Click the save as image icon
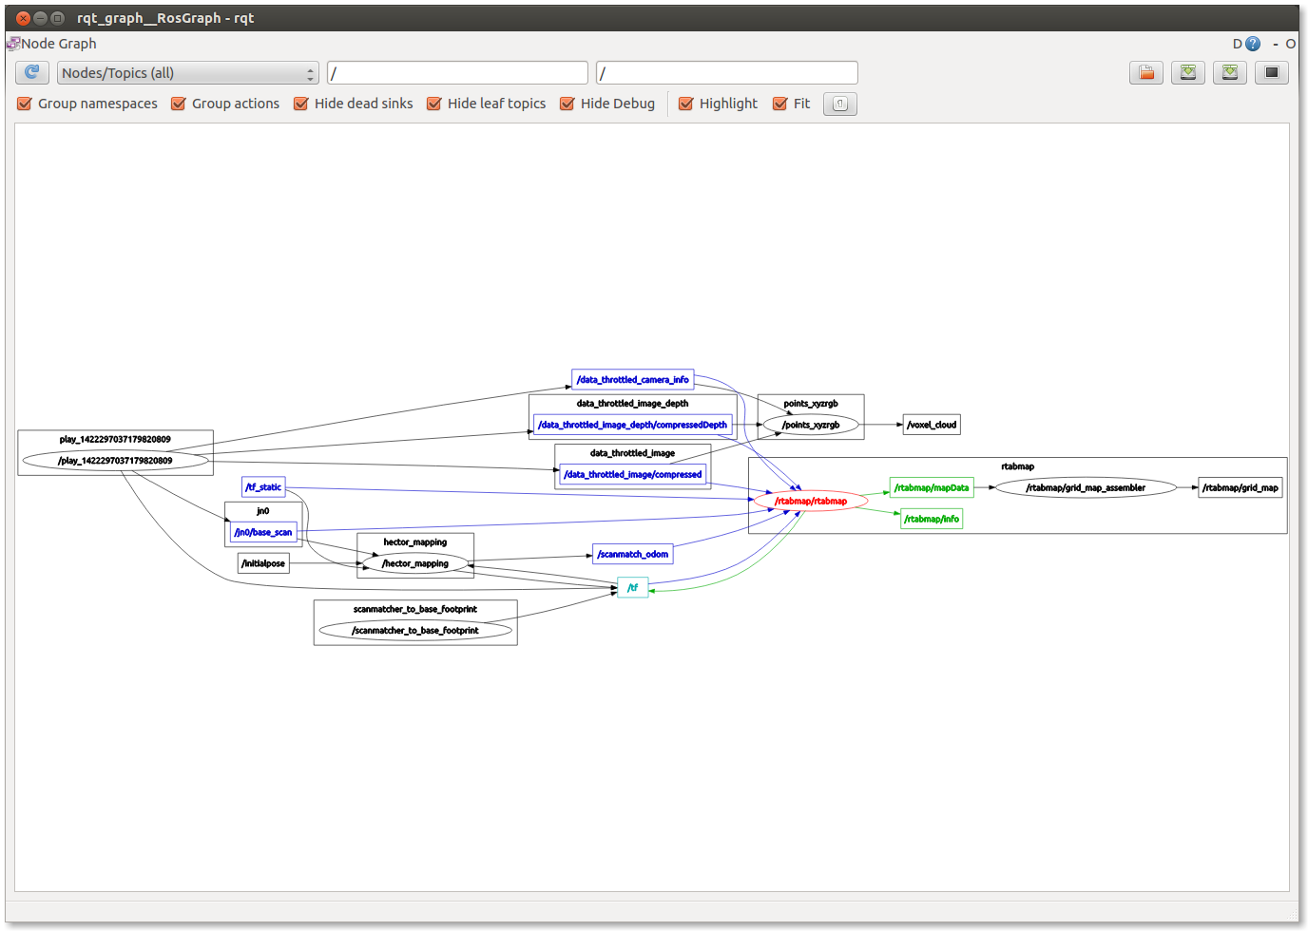The height and width of the screenshot is (931, 1308). [x=1272, y=73]
